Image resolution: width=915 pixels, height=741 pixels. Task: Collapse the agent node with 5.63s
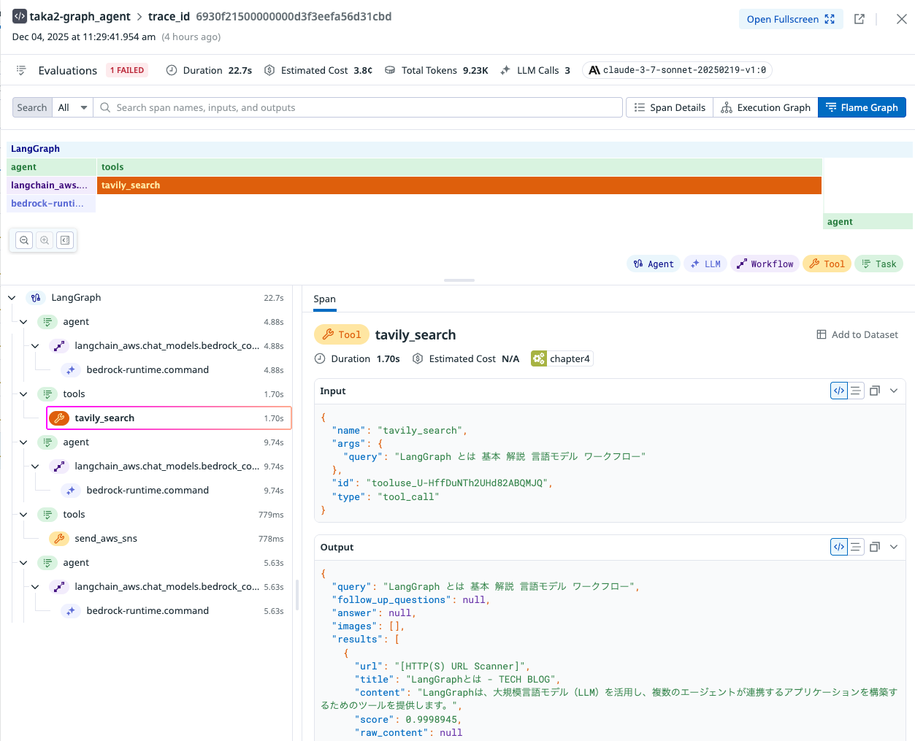point(23,563)
